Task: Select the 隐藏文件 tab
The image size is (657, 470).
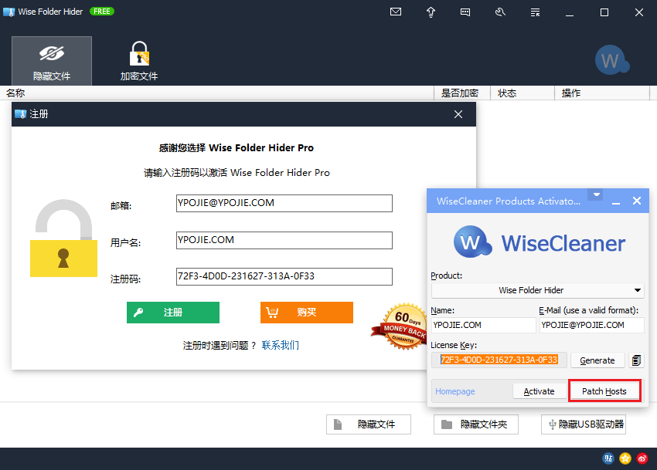Action: [x=51, y=60]
